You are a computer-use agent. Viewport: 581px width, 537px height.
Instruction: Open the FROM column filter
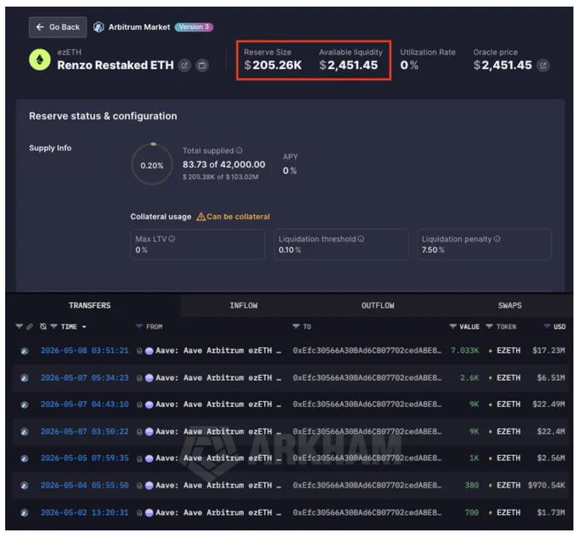point(139,326)
